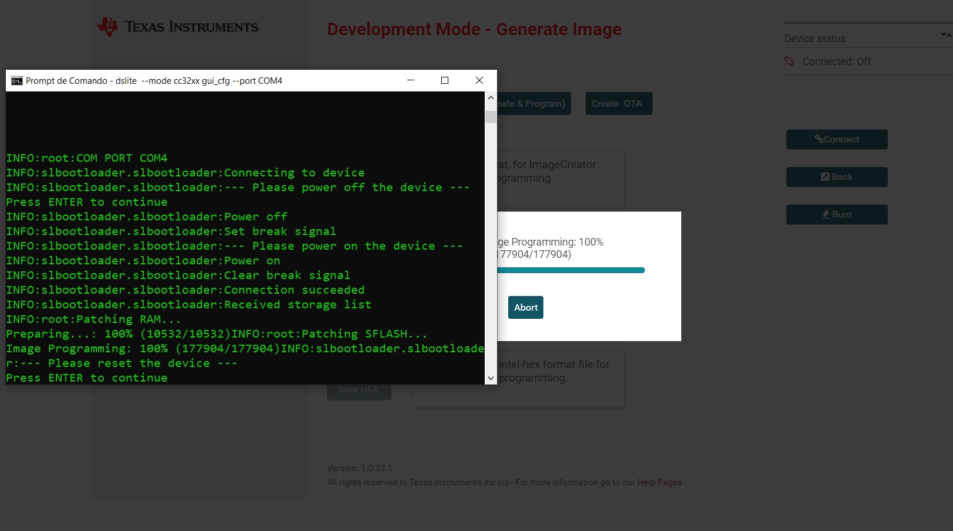Click the image programming progress bar

click(571, 270)
